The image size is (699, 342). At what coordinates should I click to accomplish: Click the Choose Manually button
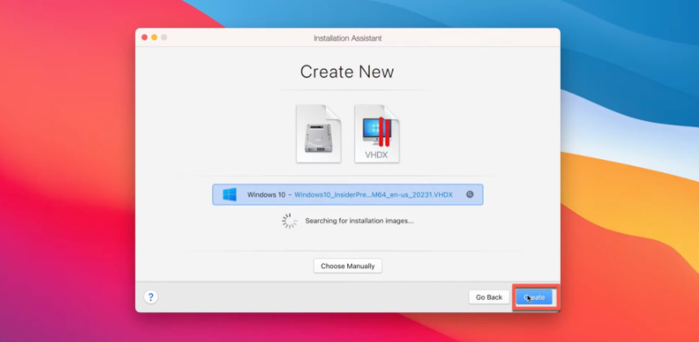coord(347,266)
